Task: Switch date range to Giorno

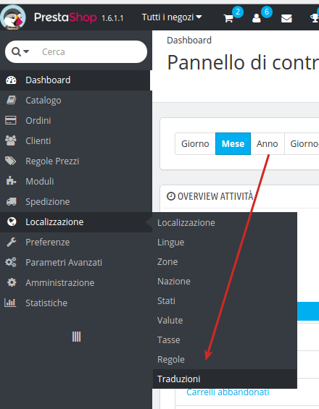Action: click(195, 144)
